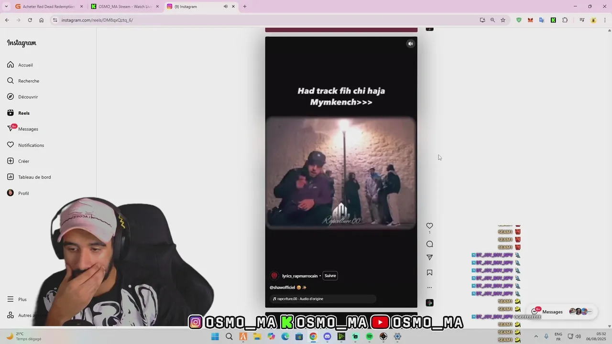Open the @shawofficiel mention

[282, 287]
